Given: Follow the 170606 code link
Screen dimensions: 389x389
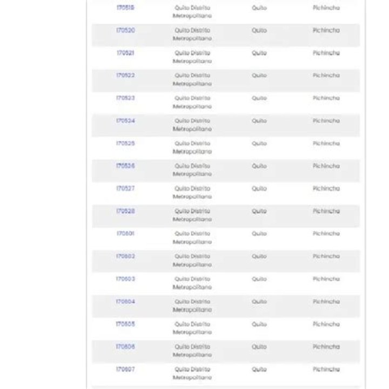Looking at the screenshot, I should click(x=125, y=347).
